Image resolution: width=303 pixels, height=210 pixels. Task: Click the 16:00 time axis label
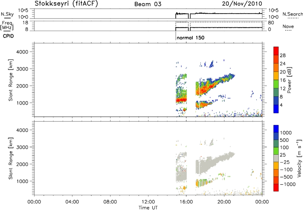pyautogui.click(x=186, y=202)
